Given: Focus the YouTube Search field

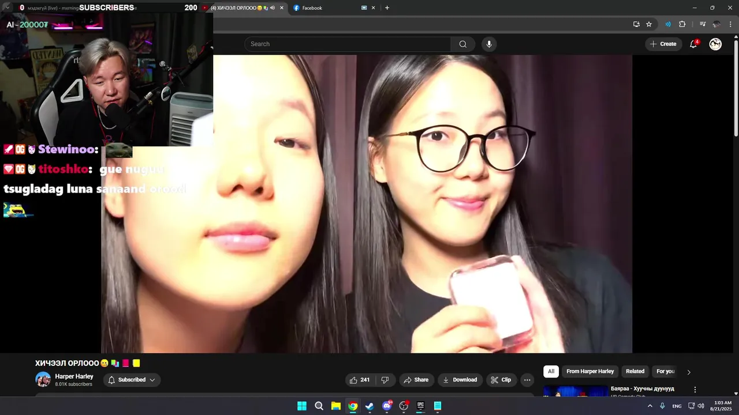Looking at the screenshot, I should coord(348,44).
